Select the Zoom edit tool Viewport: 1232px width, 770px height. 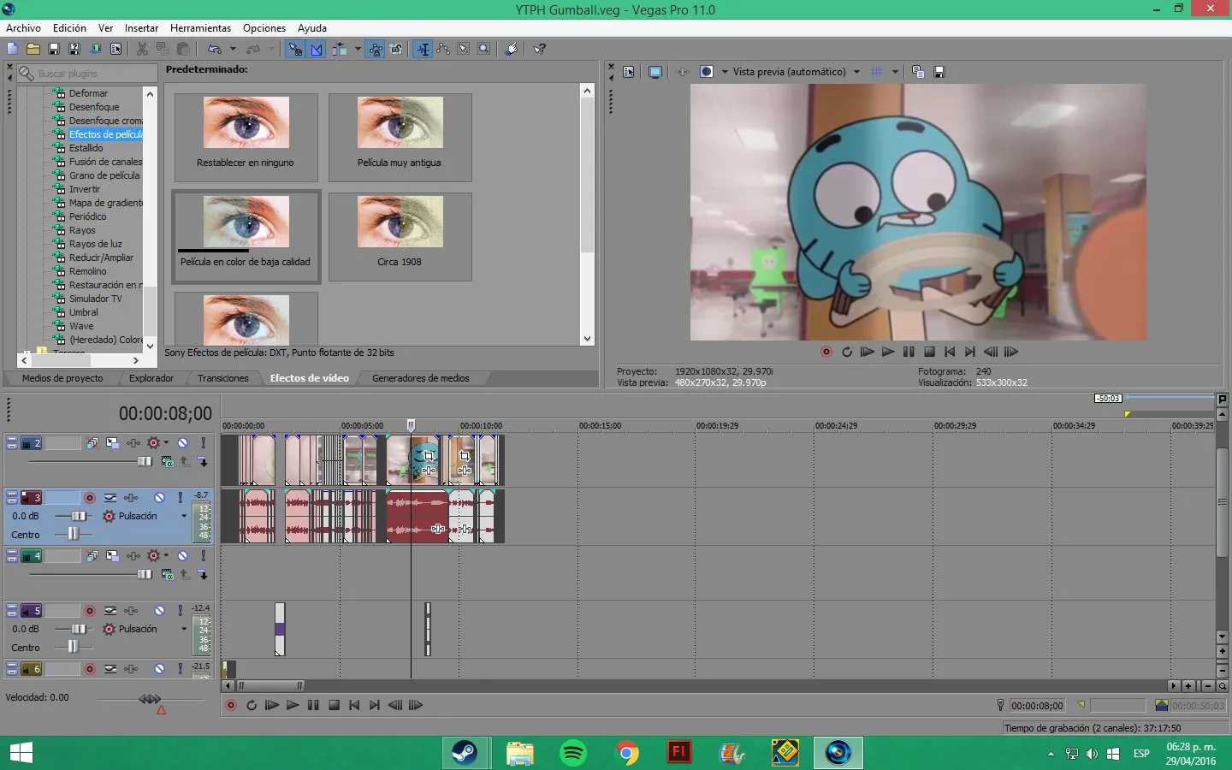coord(484,49)
